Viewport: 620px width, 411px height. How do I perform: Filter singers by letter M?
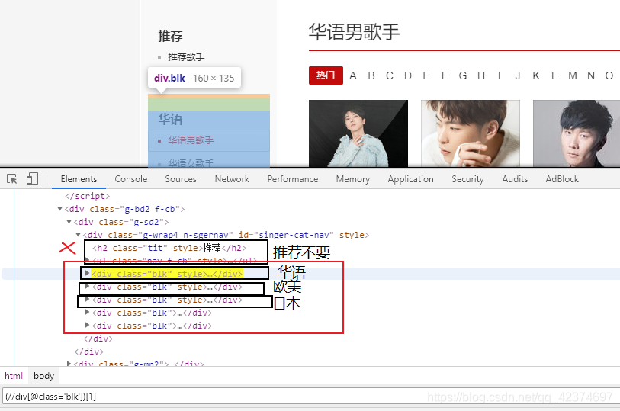[x=573, y=75]
